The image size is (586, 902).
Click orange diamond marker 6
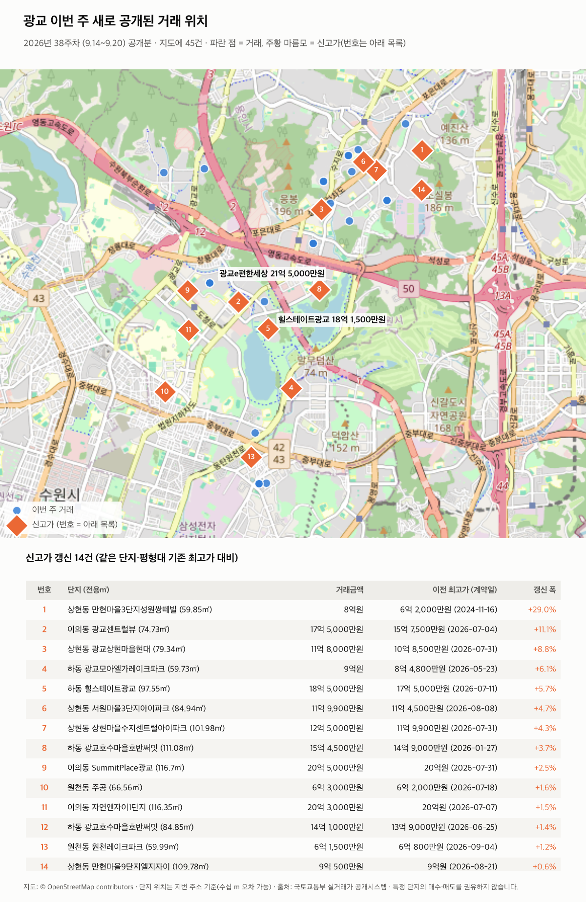point(363,161)
